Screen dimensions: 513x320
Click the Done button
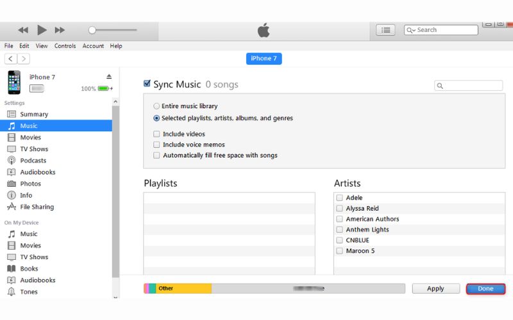[x=485, y=289]
